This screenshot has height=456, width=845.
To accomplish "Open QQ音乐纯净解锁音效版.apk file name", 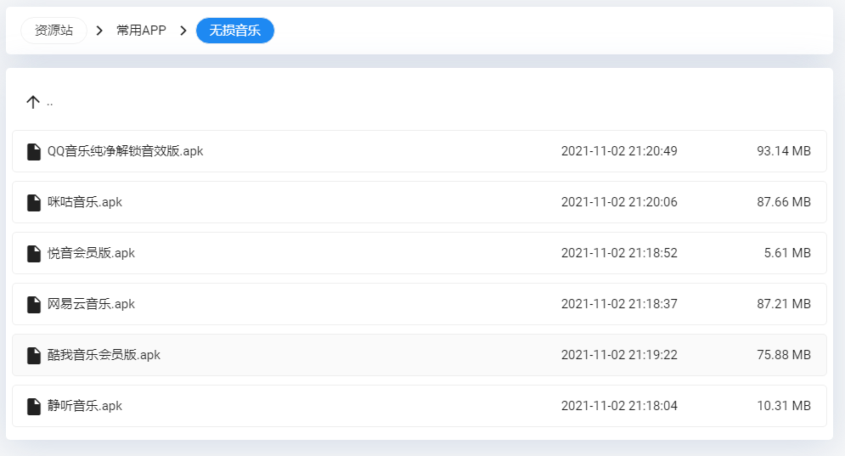I will click(x=125, y=151).
